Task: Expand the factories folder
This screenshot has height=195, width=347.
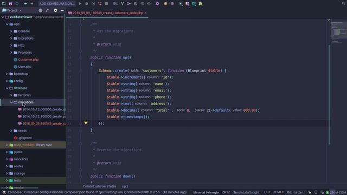Action: (11, 95)
